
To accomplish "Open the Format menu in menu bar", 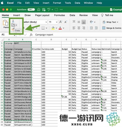I will point(57,3).
